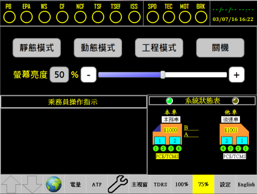
Task: Select cyan box 1 on car E1000
Action: tap(160, 140)
